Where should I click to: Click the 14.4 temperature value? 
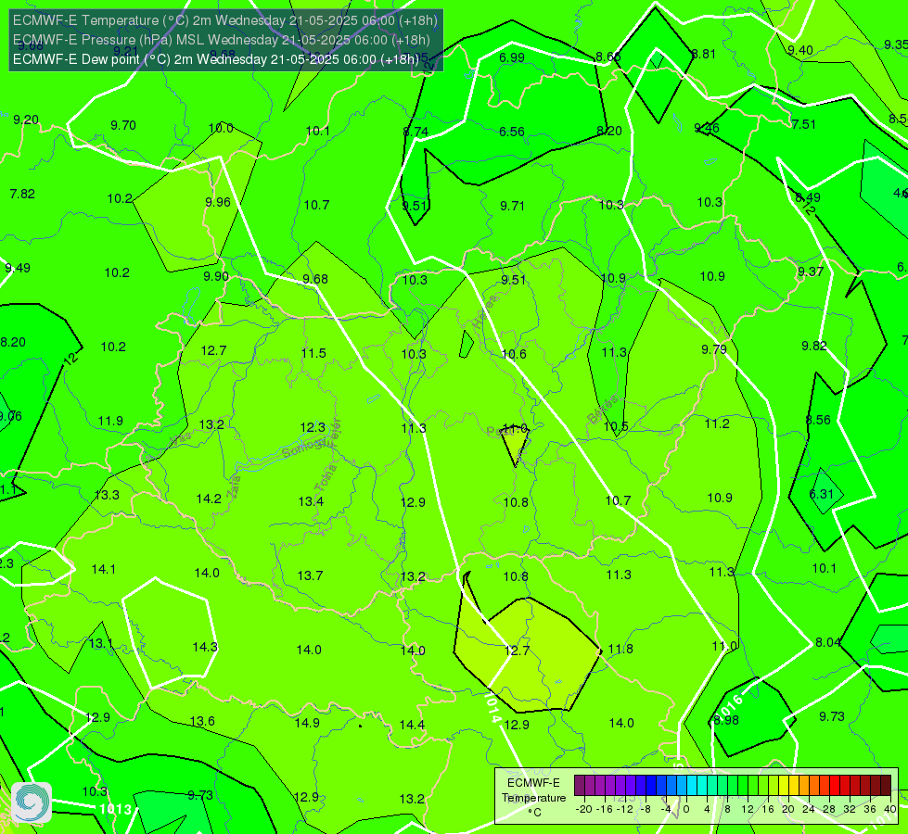(412, 725)
